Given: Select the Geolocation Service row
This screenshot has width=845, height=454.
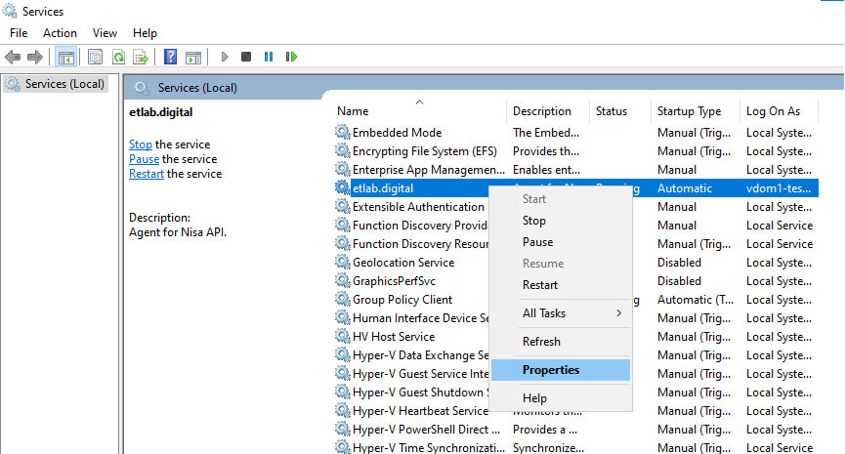Looking at the screenshot, I should tap(402, 263).
